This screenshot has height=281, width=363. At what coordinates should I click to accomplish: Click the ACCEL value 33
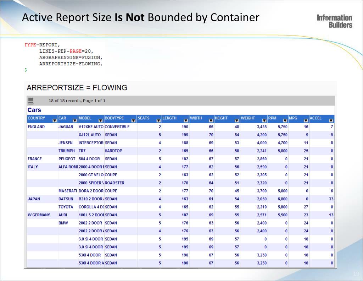pos(331,199)
